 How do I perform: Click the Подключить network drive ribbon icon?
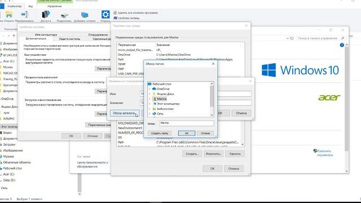[x=64, y=15]
